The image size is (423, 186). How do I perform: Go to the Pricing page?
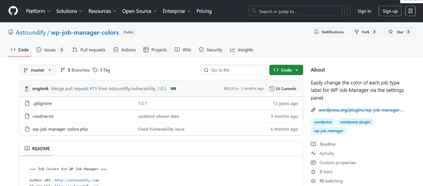tap(204, 11)
